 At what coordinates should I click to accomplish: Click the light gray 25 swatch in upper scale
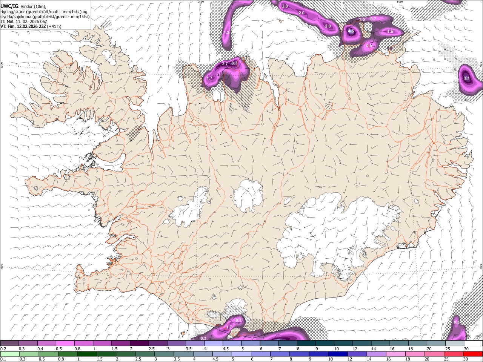pyautogui.click(x=454, y=343)
